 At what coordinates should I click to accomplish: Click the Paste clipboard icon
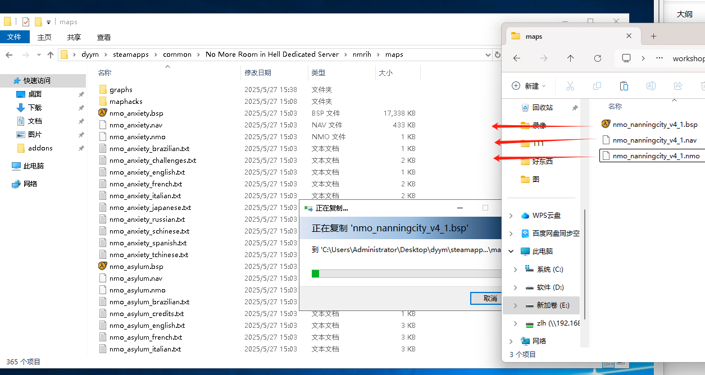624,86
